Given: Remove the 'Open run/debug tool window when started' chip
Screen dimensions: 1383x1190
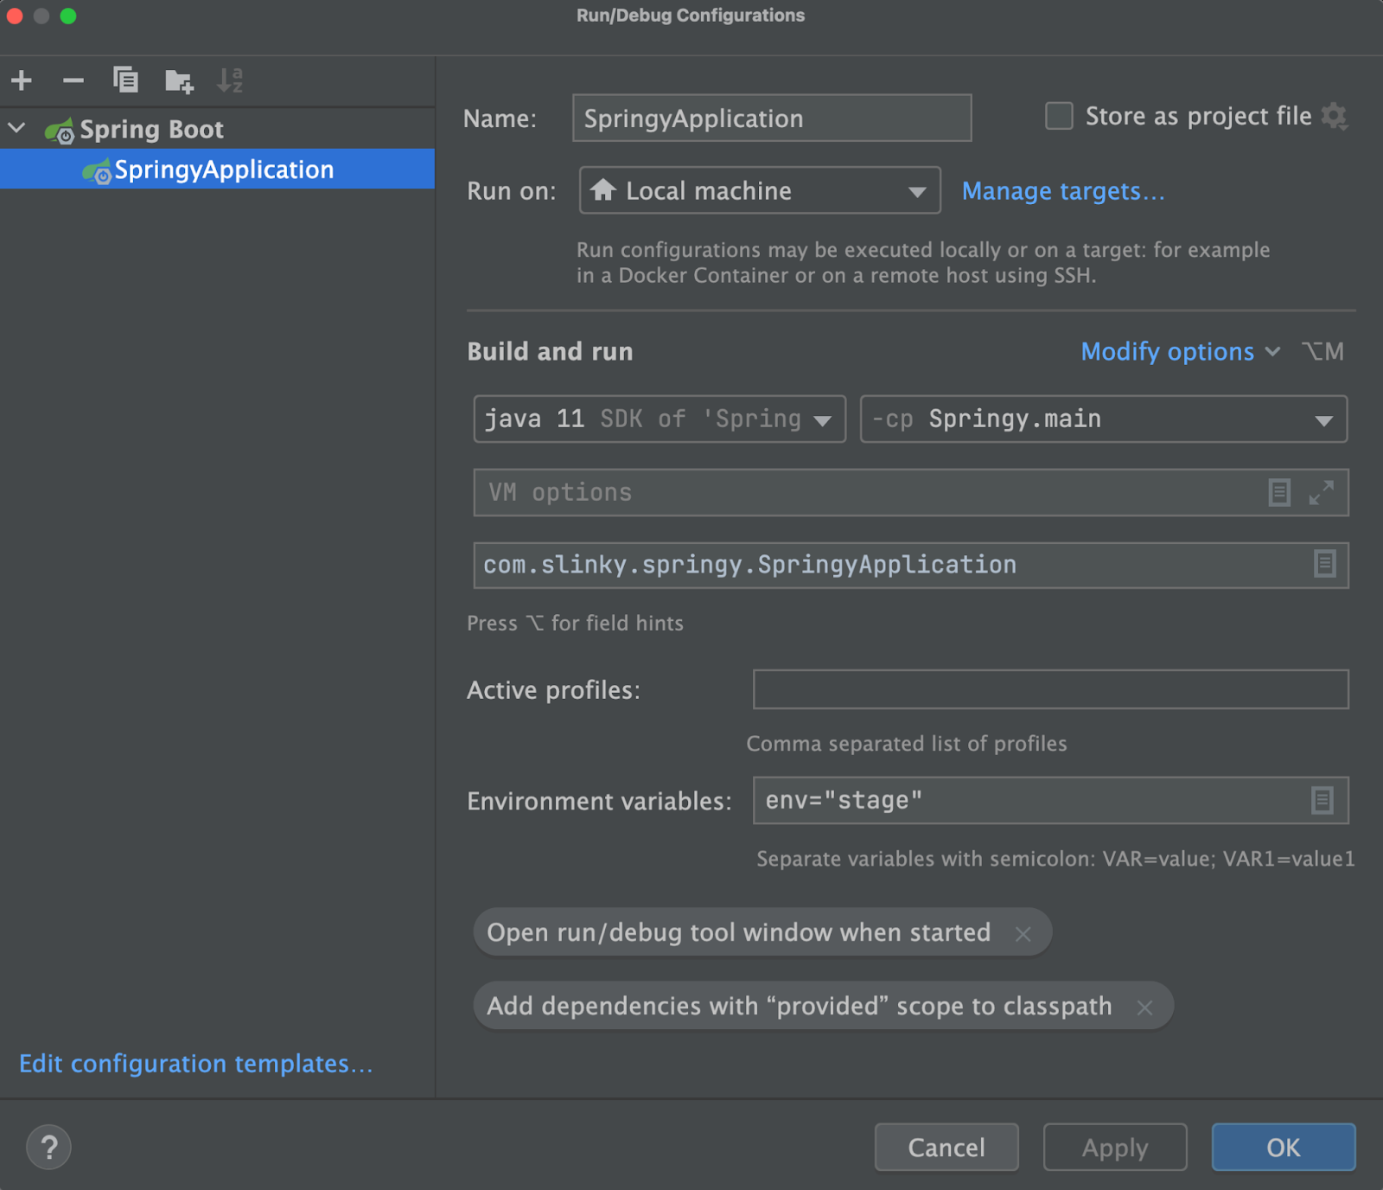Looking at the screenshot, I should 1023,934.
